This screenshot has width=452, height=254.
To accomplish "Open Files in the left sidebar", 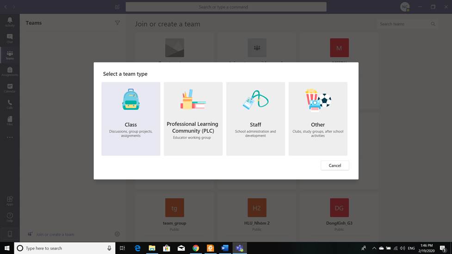I will click(x=10, y=121).
